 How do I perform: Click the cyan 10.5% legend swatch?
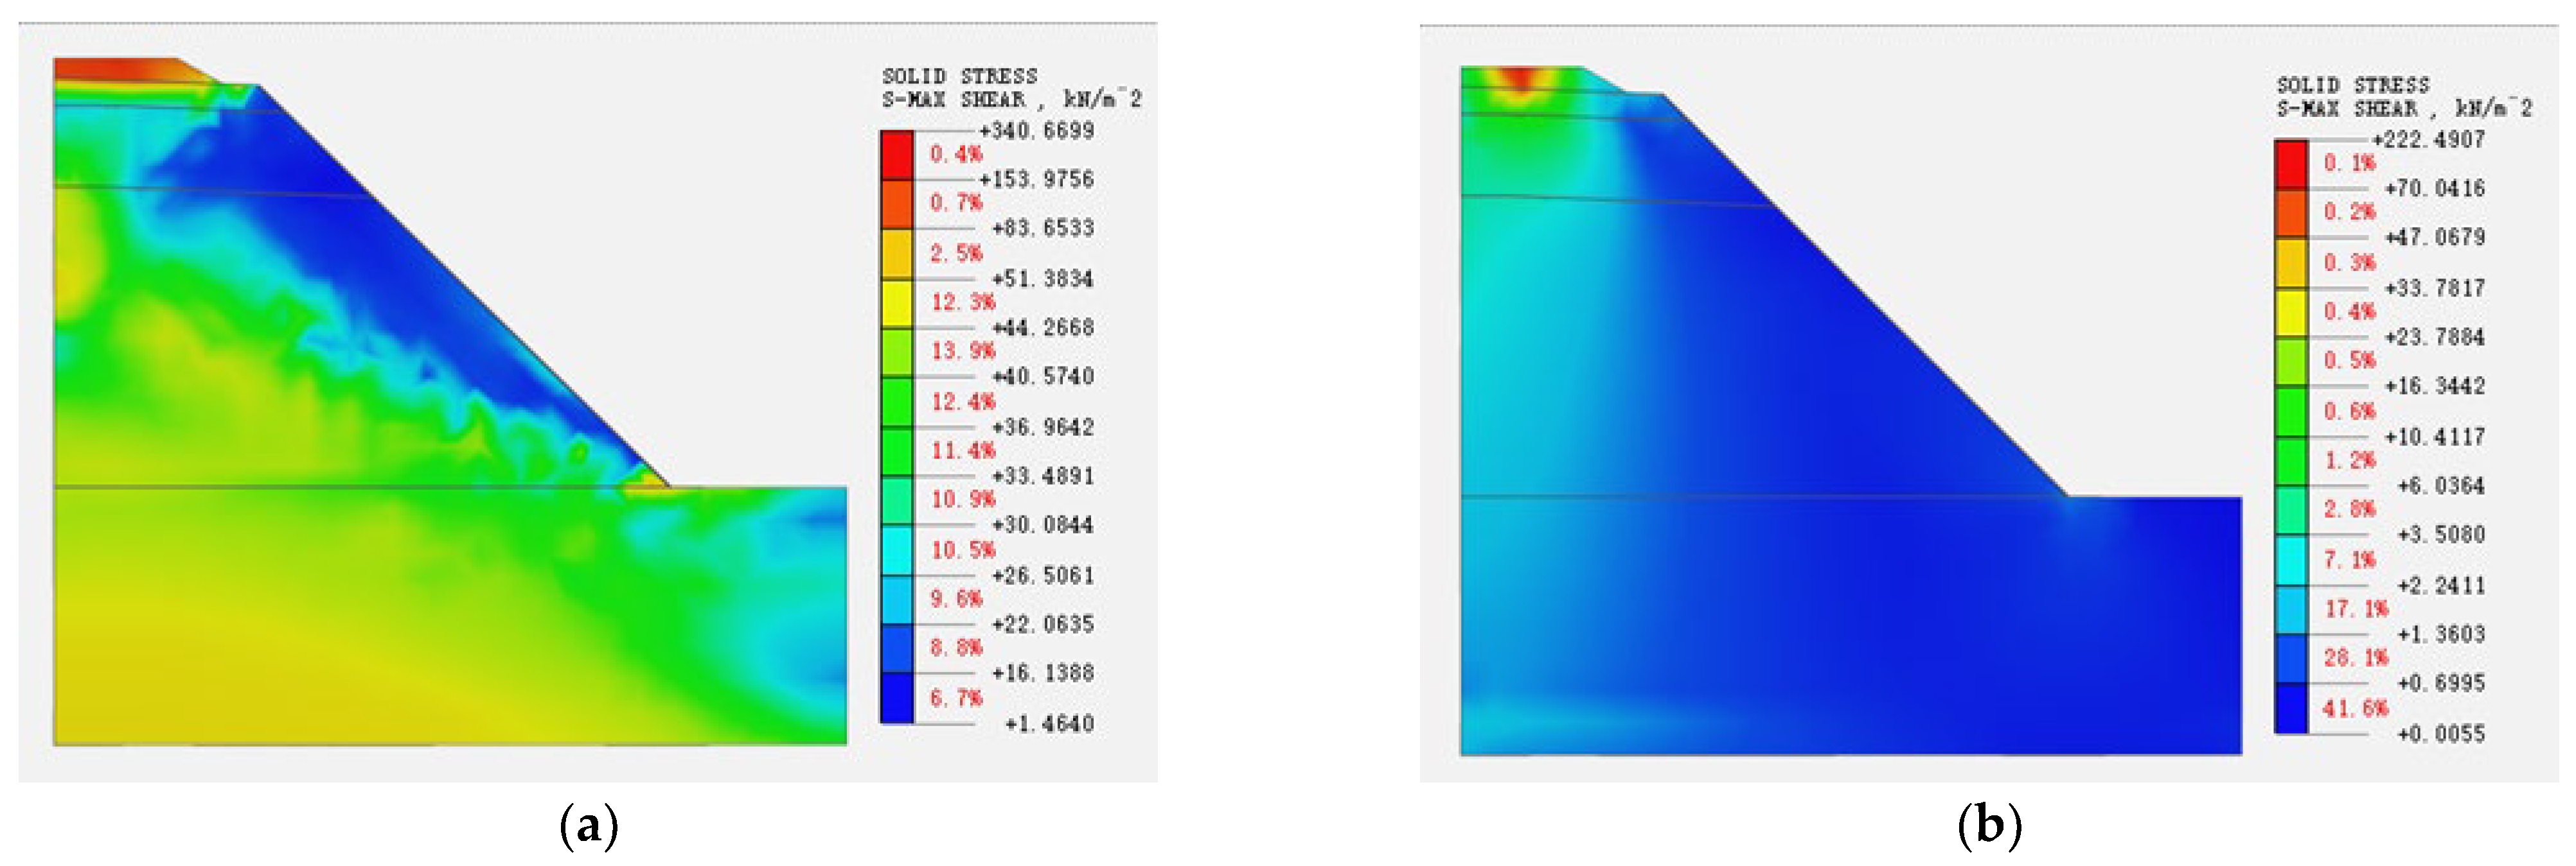point(896,550)
